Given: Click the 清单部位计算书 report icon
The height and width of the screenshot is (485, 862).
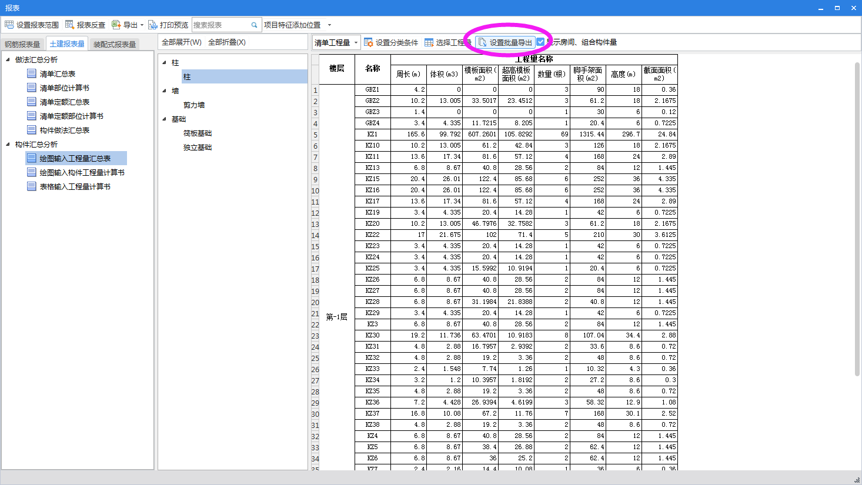Looking at the screenshot, I should coord(32,88).
